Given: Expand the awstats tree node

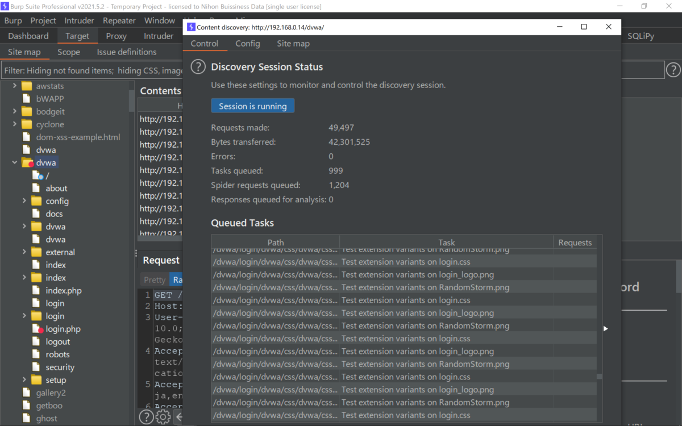Looking at the screenshot, I should tap(15, 86).
